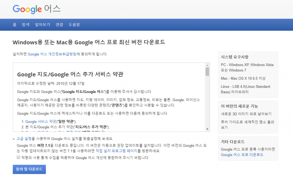293x180 pixels.
Task: Open the 홈 navigation item
Action: 15,25
